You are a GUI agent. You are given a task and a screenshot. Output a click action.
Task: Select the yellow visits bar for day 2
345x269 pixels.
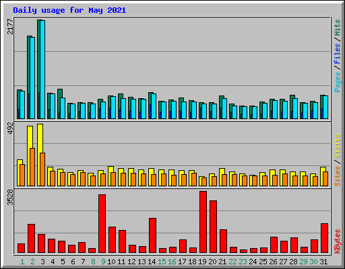30,156
